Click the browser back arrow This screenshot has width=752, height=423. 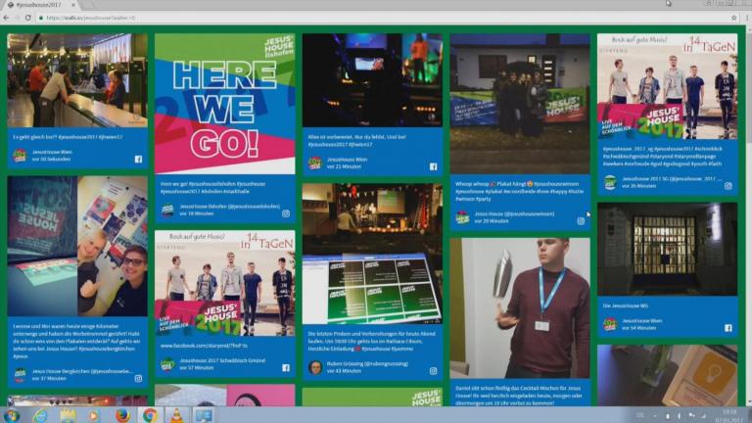[x=7, y=18]
